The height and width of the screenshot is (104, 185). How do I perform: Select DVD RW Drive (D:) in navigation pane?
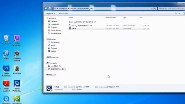(x=58, y=69)
